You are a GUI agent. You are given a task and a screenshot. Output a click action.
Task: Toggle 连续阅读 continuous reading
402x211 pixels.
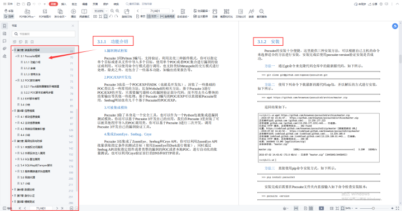(167, 16)
